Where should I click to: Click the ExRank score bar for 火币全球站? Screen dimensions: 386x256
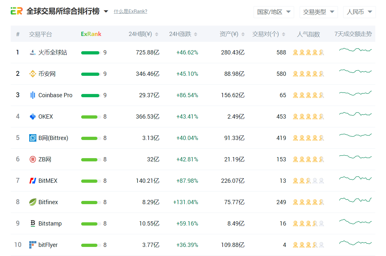pos(91,52)
